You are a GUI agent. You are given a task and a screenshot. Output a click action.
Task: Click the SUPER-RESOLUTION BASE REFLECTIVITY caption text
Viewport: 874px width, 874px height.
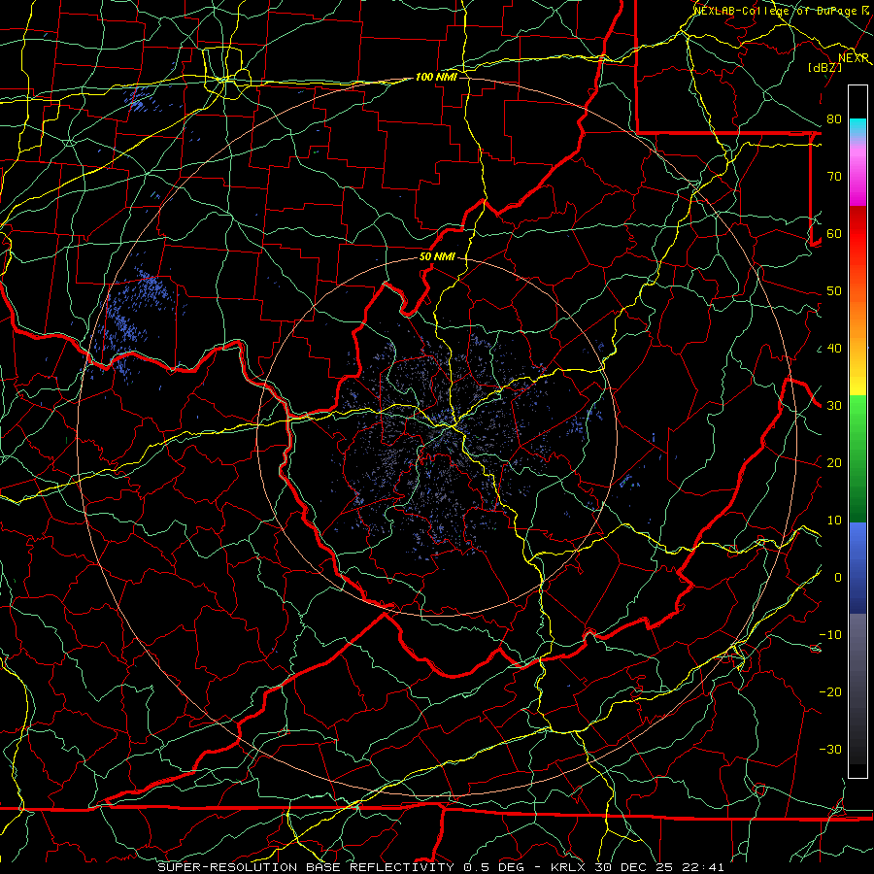(305, 867)
